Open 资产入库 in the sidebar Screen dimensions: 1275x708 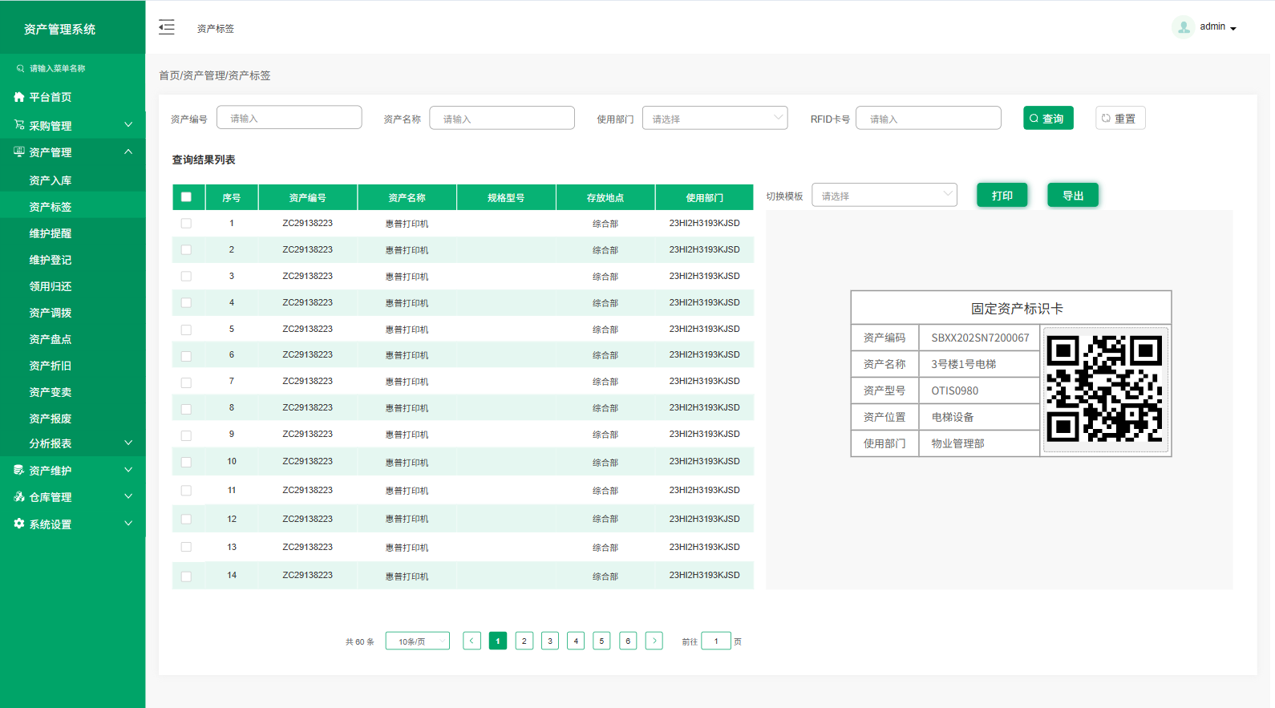tap(51, 180)
